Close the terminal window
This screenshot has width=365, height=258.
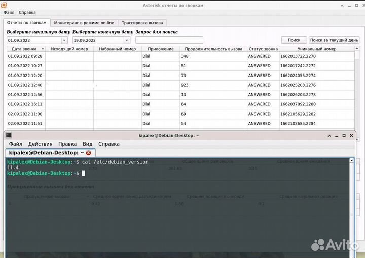coord(351,135)
